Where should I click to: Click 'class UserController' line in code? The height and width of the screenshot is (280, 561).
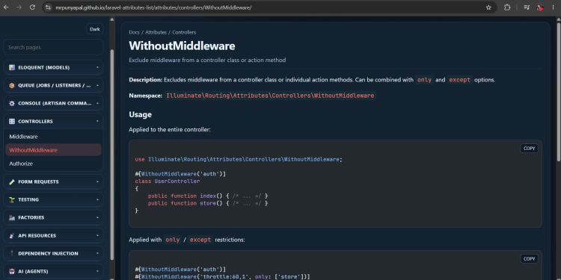[x=168, y=181]
